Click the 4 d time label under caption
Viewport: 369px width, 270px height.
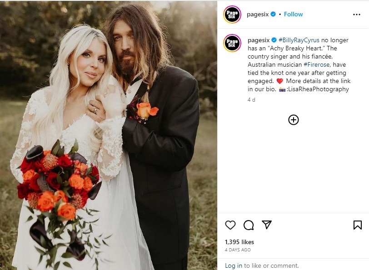(251, 100)
